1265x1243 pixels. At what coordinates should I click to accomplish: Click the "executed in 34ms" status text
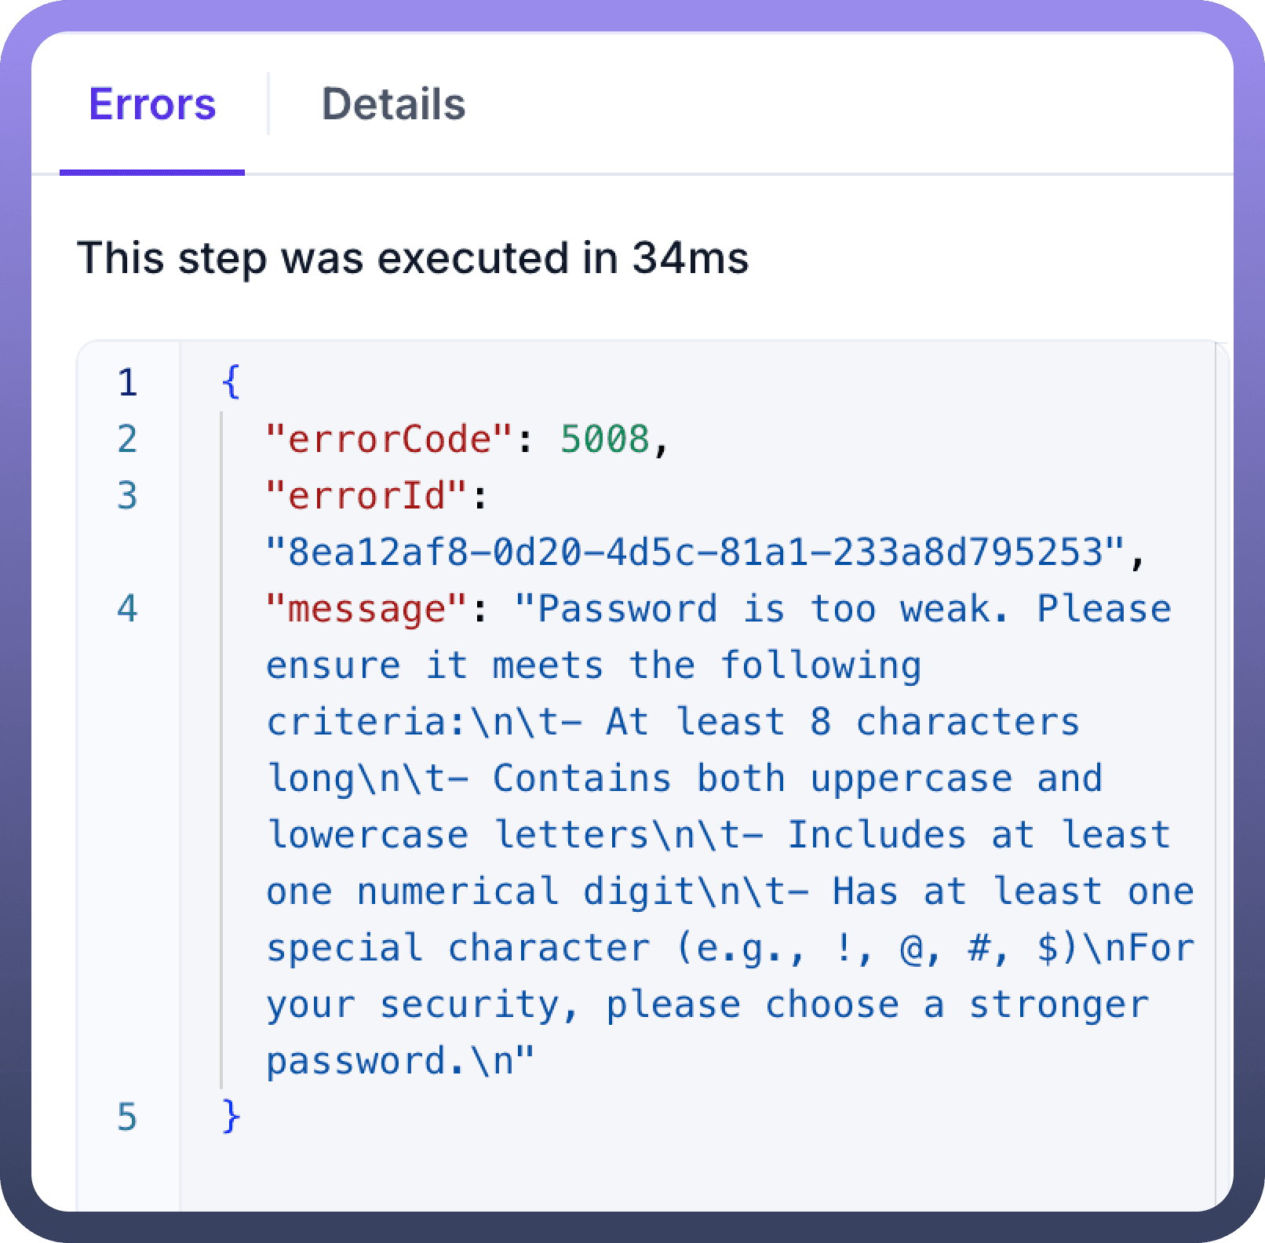pos(413,257)
